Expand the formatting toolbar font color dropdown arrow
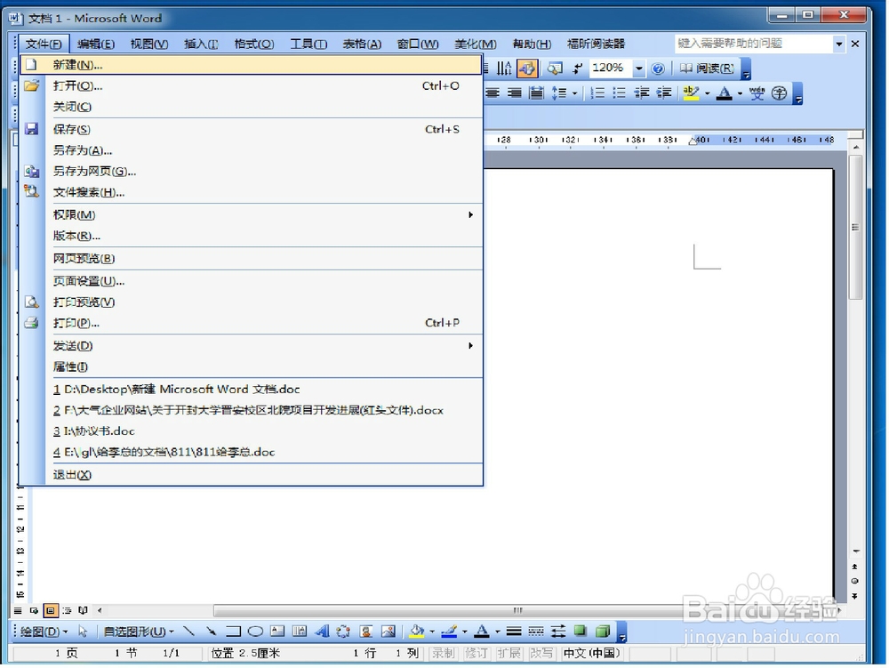Viewport: 889px width, 668px height. 740,93
